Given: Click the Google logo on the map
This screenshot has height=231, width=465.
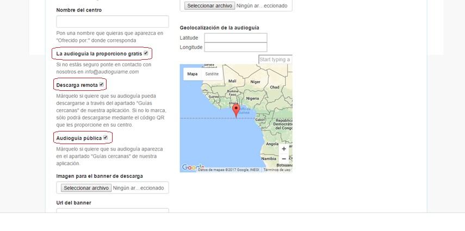Looking at the screenshot, I should click(x=193, y=167).
